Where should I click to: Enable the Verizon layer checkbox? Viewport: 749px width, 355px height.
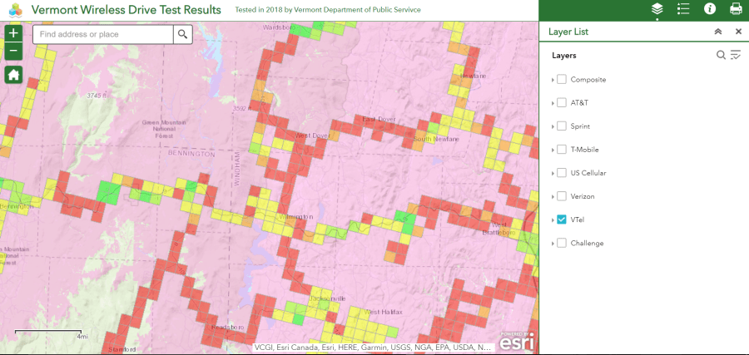tap(562, 196)
